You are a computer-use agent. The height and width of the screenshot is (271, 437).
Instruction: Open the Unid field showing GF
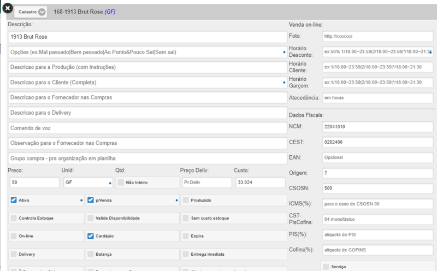click(x=88, y=182)
